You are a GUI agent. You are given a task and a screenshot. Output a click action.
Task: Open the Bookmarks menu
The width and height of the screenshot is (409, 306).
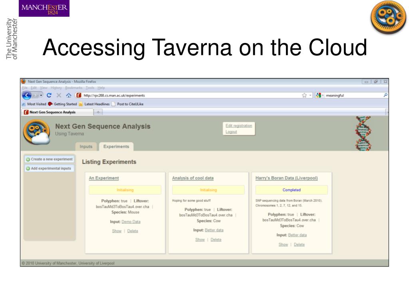pos(73,88)
